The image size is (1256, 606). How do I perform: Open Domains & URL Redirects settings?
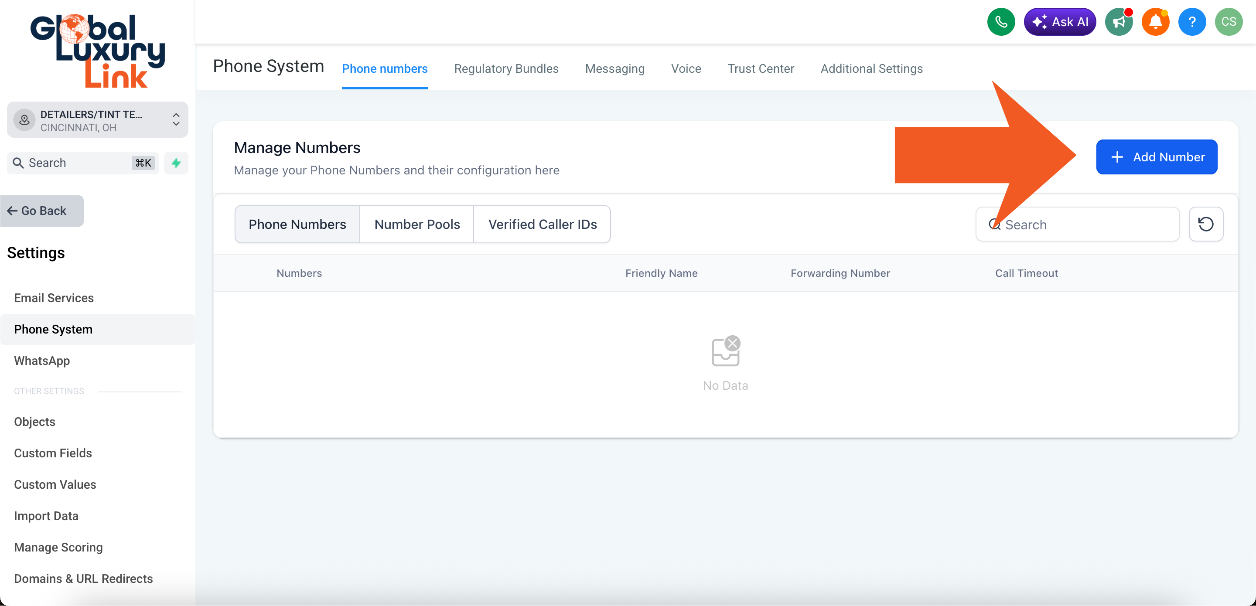coord(83,579)
